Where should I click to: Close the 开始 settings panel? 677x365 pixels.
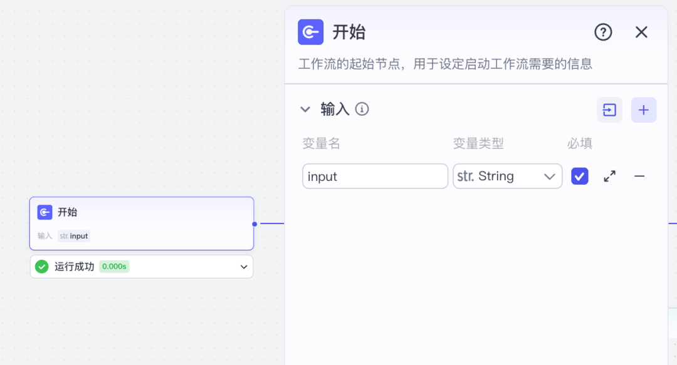[641, 32]
